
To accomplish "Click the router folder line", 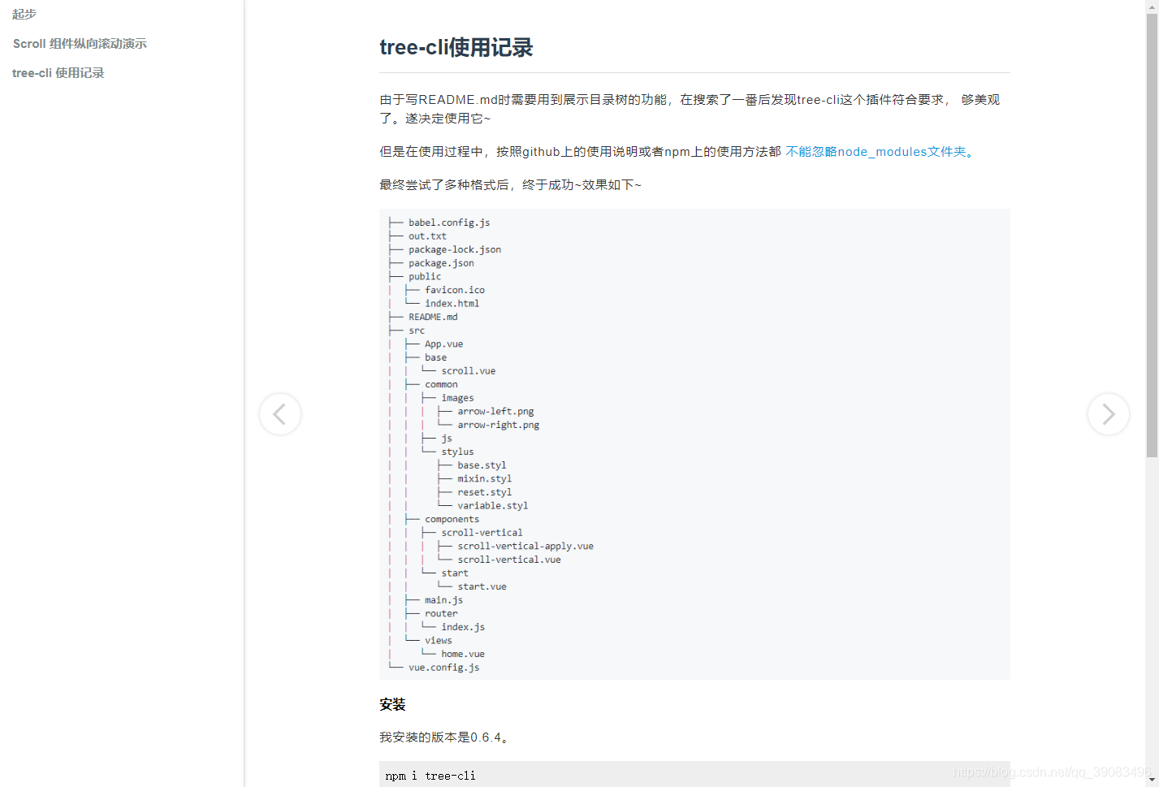I will click(441, 614).
